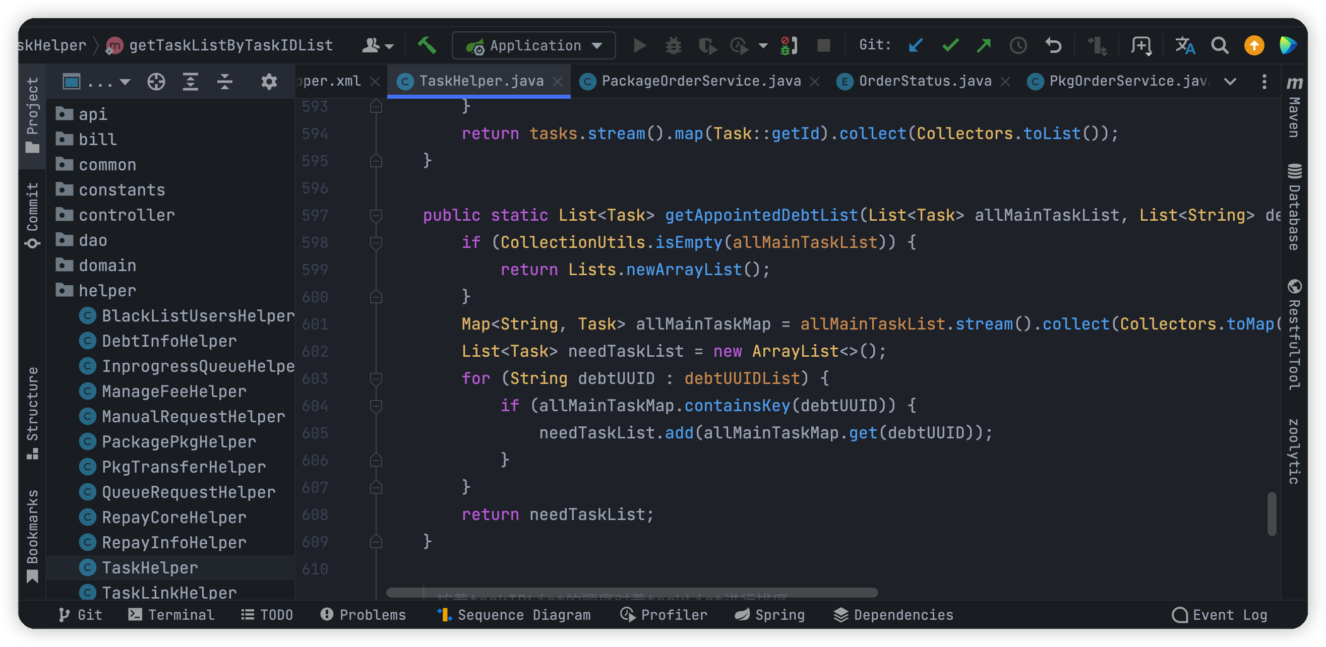Fold the if block at line 598
The height and width of the screenshot is (647, 1326).
(376, 243)
